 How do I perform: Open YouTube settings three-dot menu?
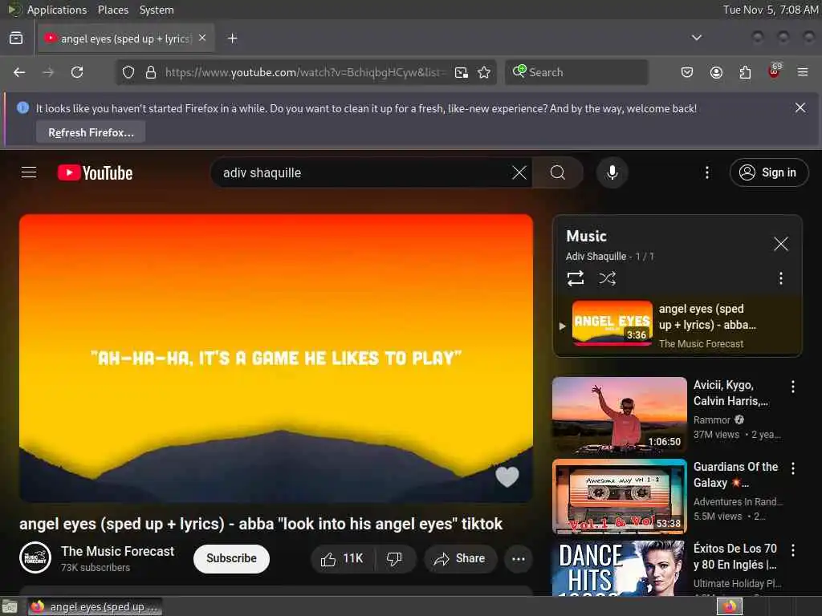point(706,172)
